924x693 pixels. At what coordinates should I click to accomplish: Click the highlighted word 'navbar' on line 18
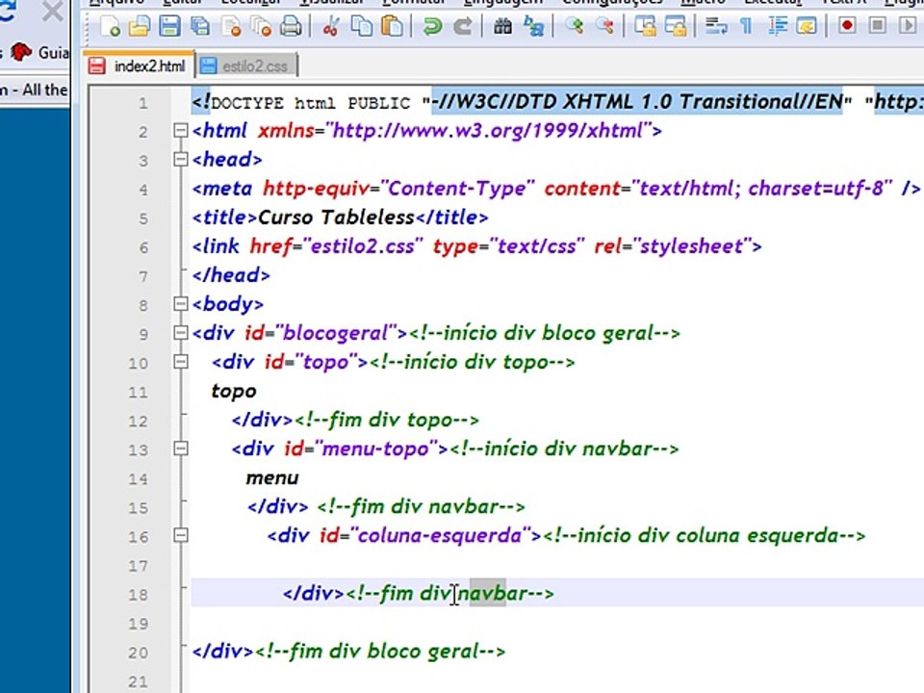[492, 594]
